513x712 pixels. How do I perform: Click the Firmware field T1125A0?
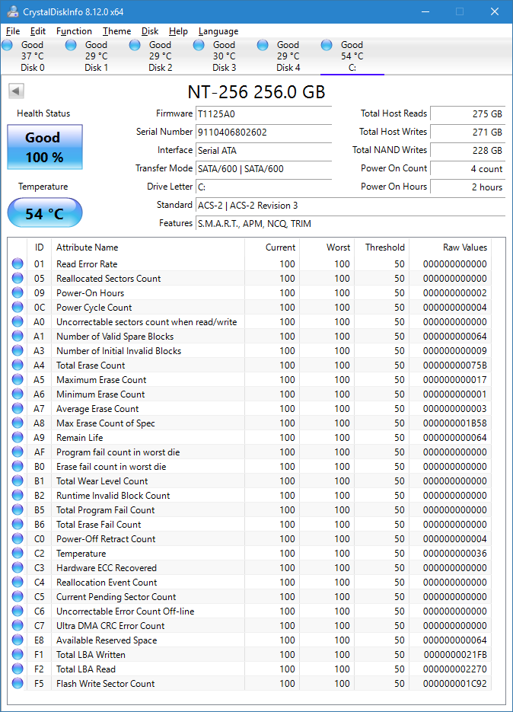(x=264, y=114)
